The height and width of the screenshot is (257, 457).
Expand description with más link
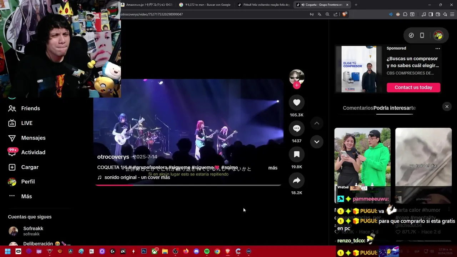[x=273, y=168]
